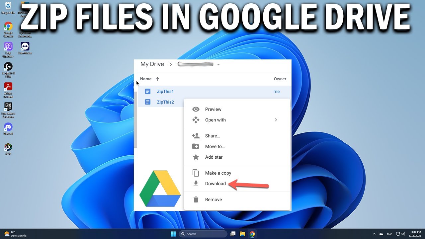Open the iCUE desktop shortcut
This screenshot has height=239, width=425.
[x=8, y=149]
